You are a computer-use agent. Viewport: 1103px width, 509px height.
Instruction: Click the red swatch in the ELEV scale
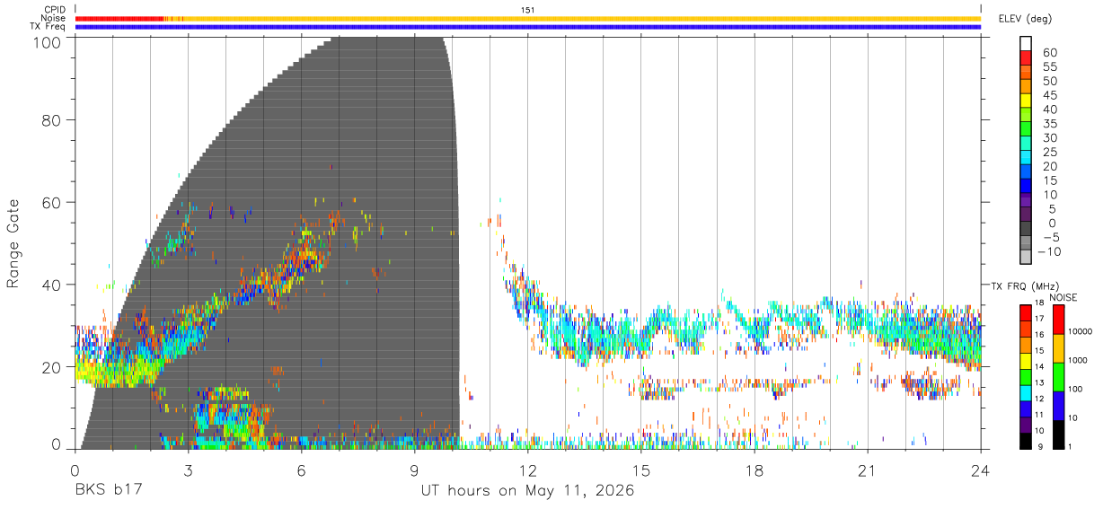[x=1026, y=57]
